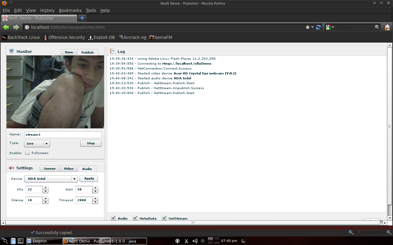This screenshot has width=393, height=245.
Task: Click the zoom in magnifier icon
Action: (389, 232)
